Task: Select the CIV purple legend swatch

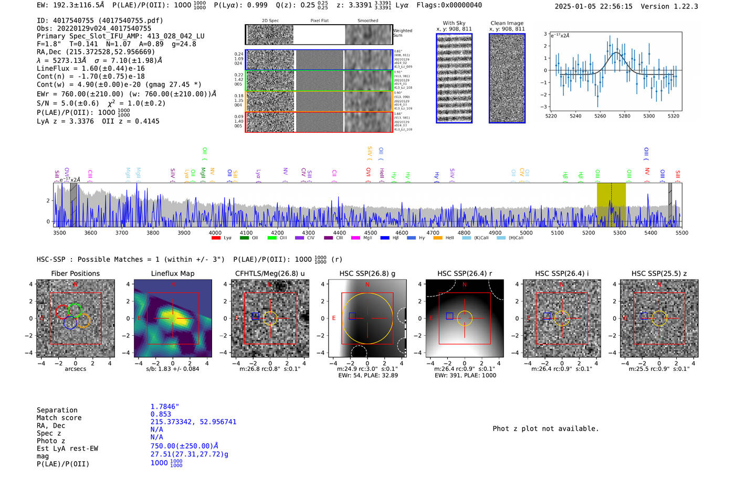Action: (300, 238)
